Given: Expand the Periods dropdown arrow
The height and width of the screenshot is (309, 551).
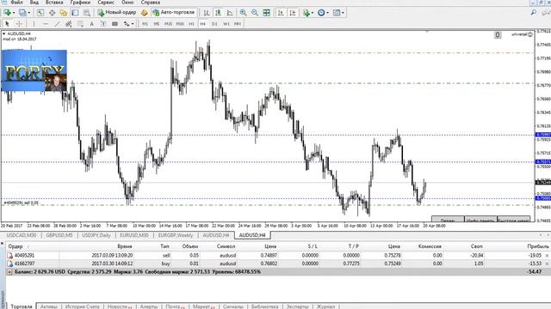Looking at the screenshot, I should (x=327, y=13).
